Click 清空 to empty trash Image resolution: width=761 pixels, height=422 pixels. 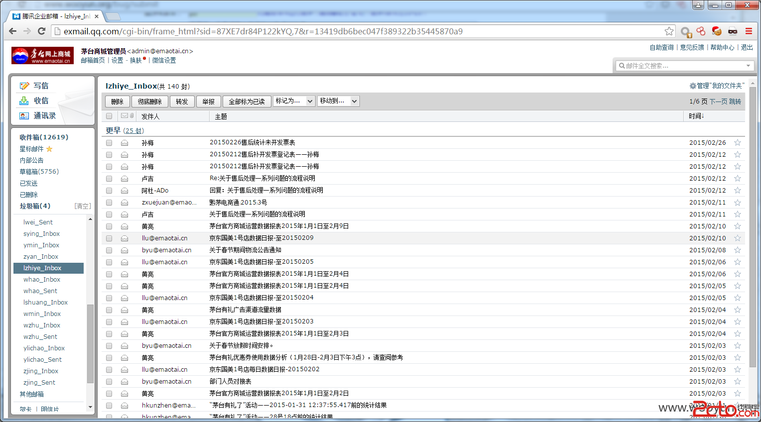(x=83, y=206)
